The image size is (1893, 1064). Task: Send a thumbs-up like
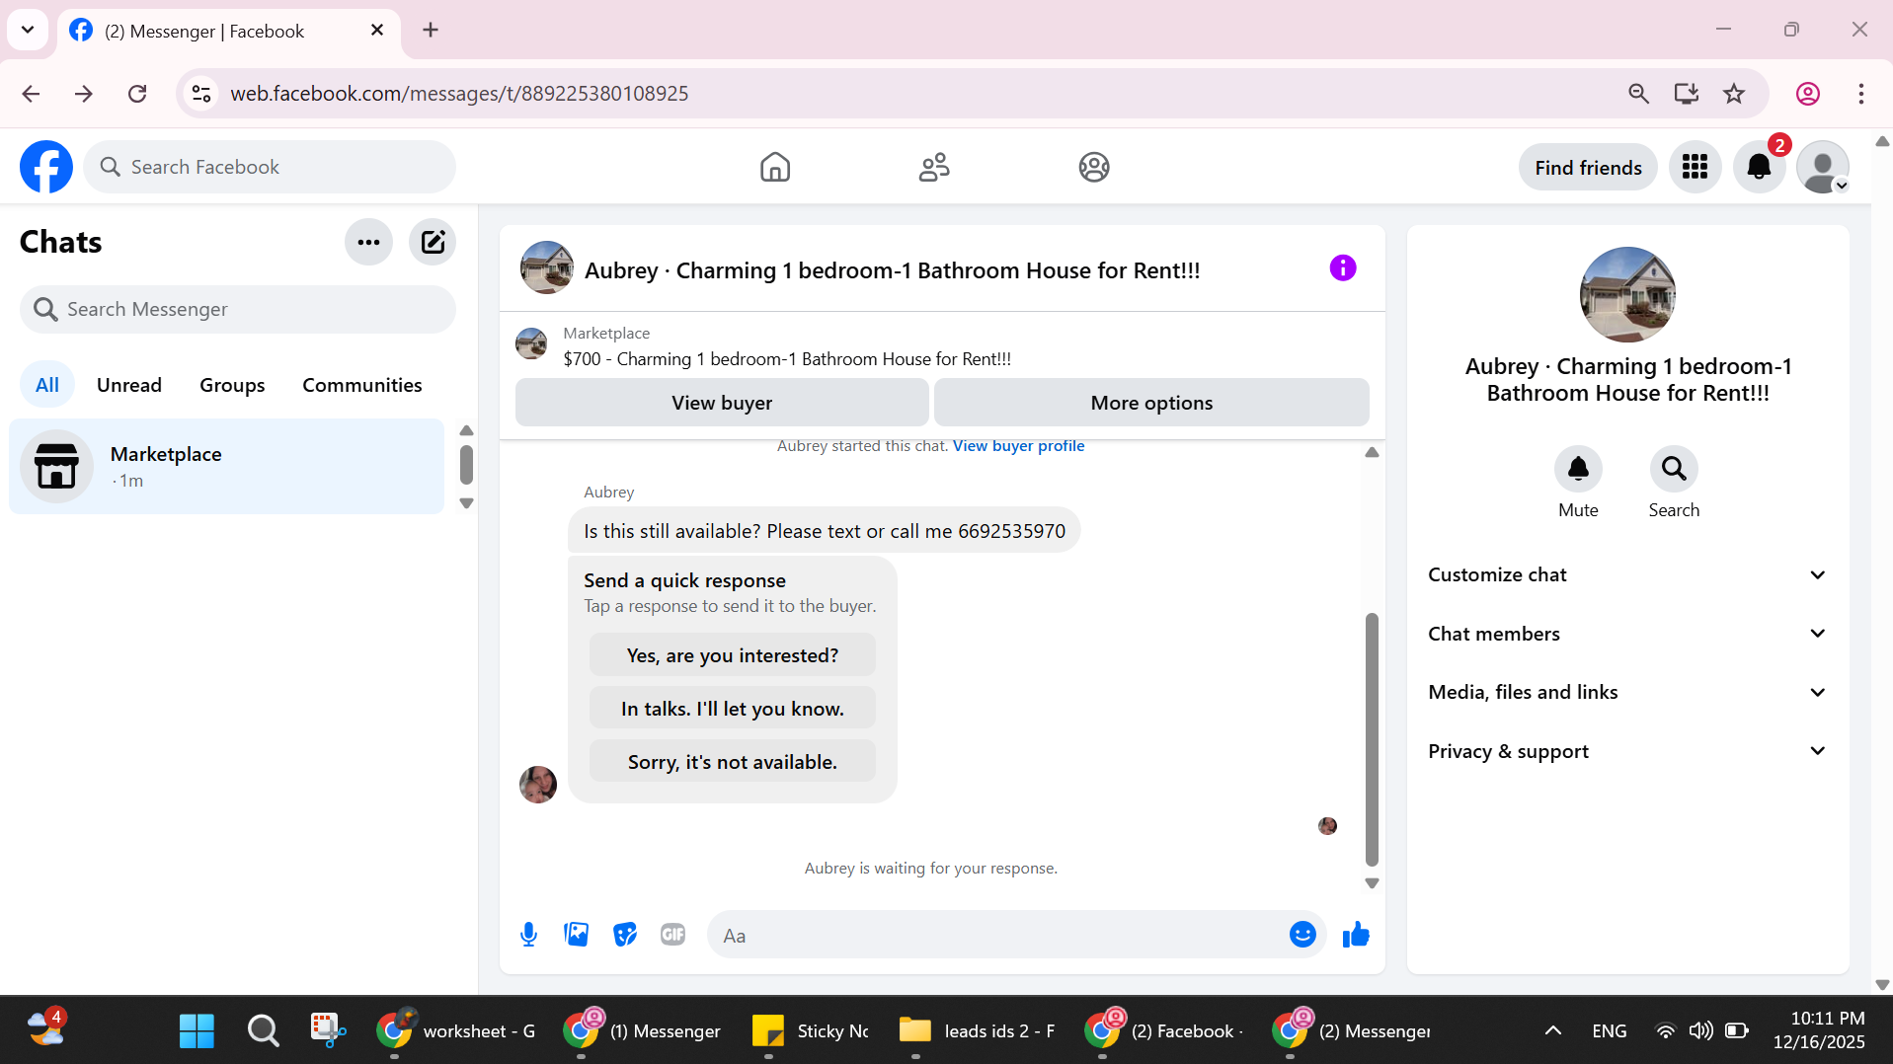tap(1356, 935)
